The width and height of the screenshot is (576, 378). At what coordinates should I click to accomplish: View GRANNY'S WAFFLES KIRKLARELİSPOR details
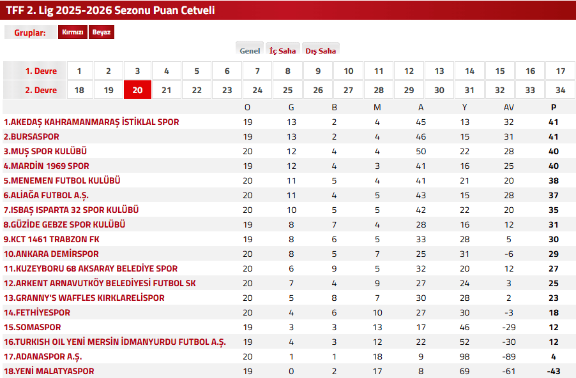tap(84, 298)
